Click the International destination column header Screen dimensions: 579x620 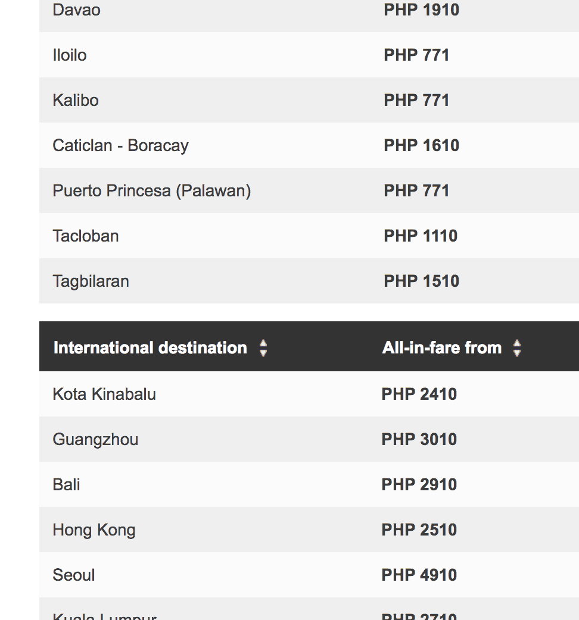click(x=150, y=348)
